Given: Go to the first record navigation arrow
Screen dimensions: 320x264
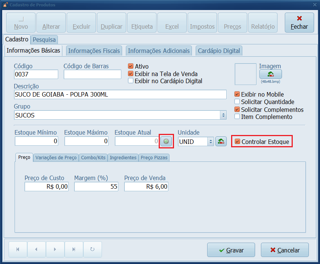Looking at the screenshot, I should pyautogui.click(x=18, y=249).
